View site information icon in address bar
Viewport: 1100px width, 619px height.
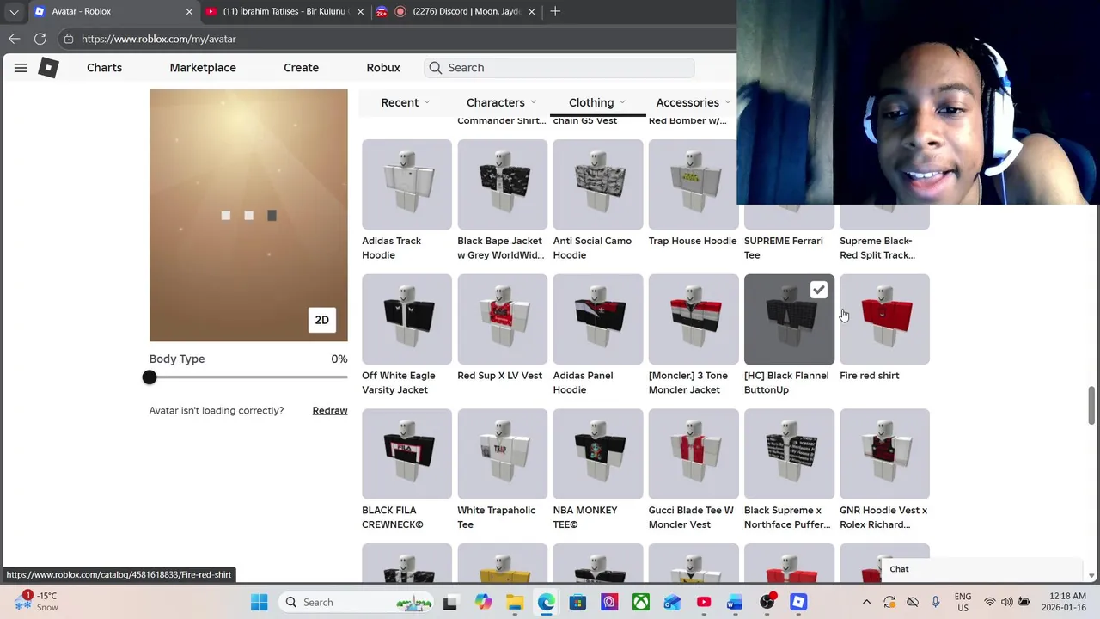pos(68,39)
